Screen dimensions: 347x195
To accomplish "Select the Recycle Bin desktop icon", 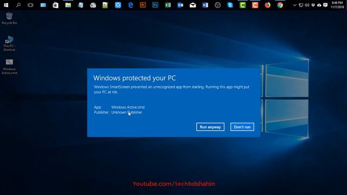I will click(9, 18).
